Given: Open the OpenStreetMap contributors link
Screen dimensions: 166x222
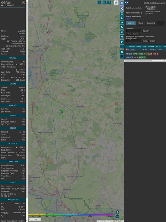Looking at the screenshot, I should click(110, 221).
